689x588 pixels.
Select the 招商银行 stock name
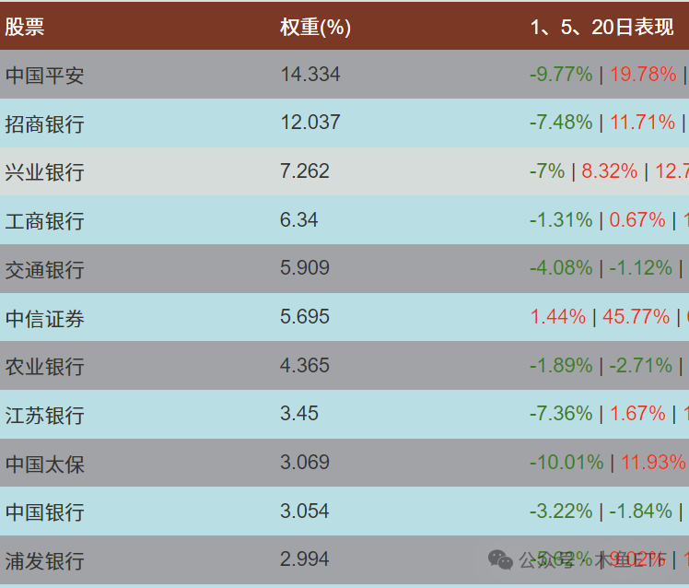pos(44,123)
